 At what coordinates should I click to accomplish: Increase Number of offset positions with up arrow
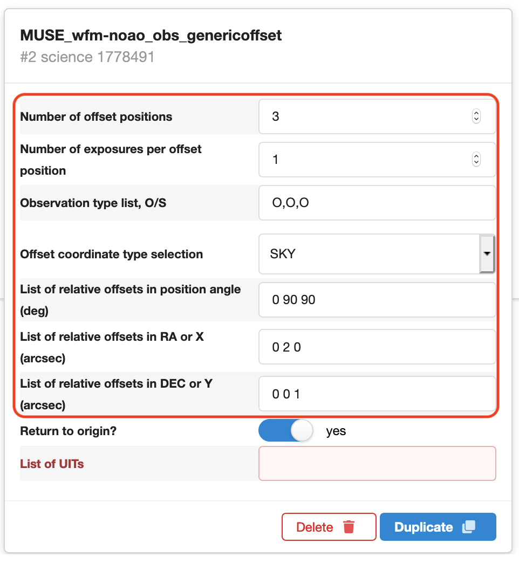(x=476, y=113)
